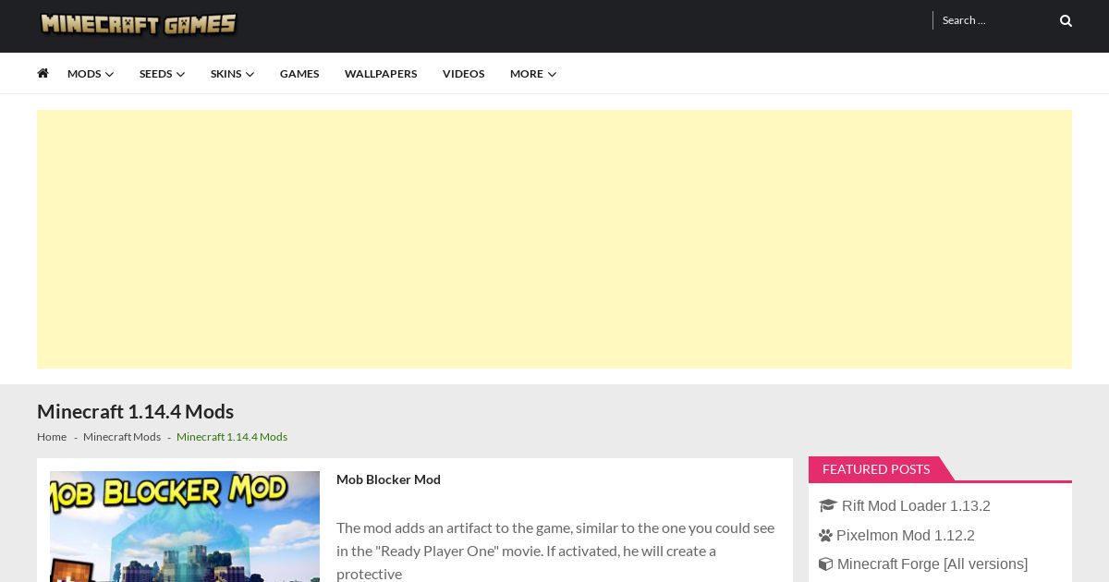Image resolution: width=1109 pixels, height=582 pixels.
Task: Open the Mob Blocker Mod title link
Action: click(388, 479)
